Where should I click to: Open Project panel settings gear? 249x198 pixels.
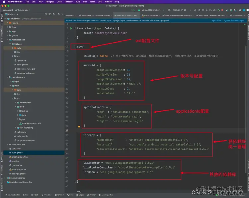(x=58, y=14)
